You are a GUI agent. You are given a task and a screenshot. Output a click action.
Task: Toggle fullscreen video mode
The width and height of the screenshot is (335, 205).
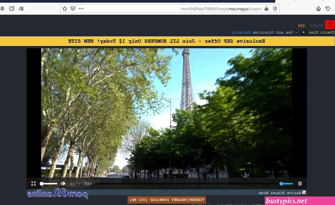point(34,184)
